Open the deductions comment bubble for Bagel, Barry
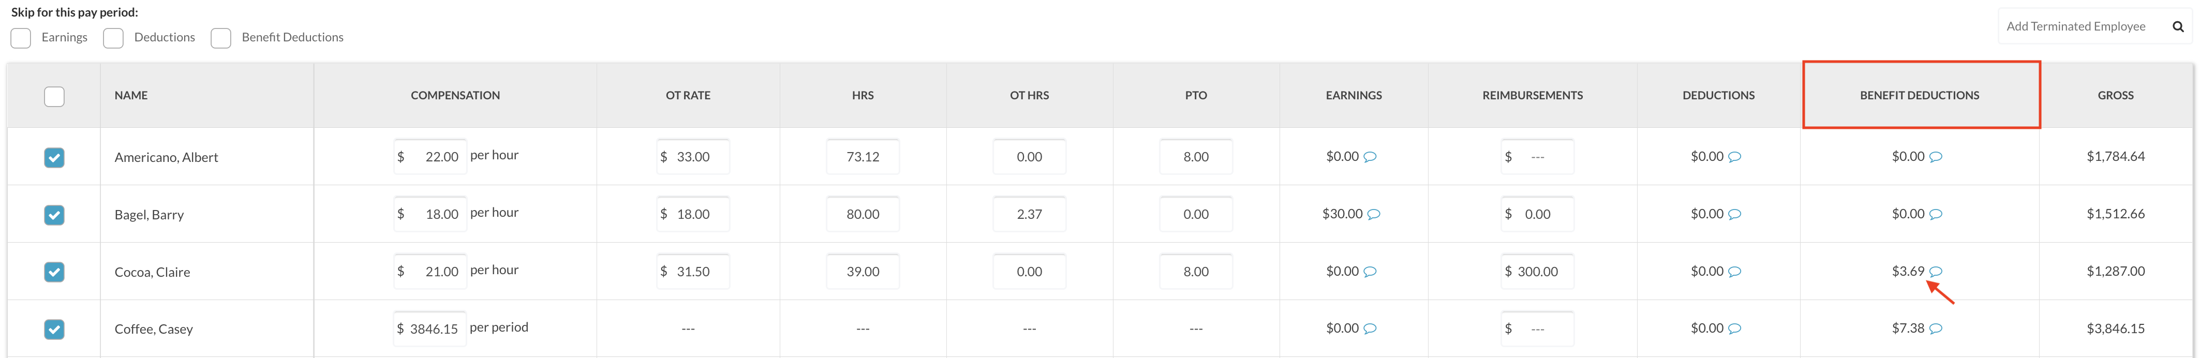2199x358 pixels. tap(1734, 215)
